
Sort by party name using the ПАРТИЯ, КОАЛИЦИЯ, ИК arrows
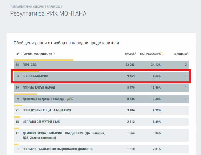point(54,54)
